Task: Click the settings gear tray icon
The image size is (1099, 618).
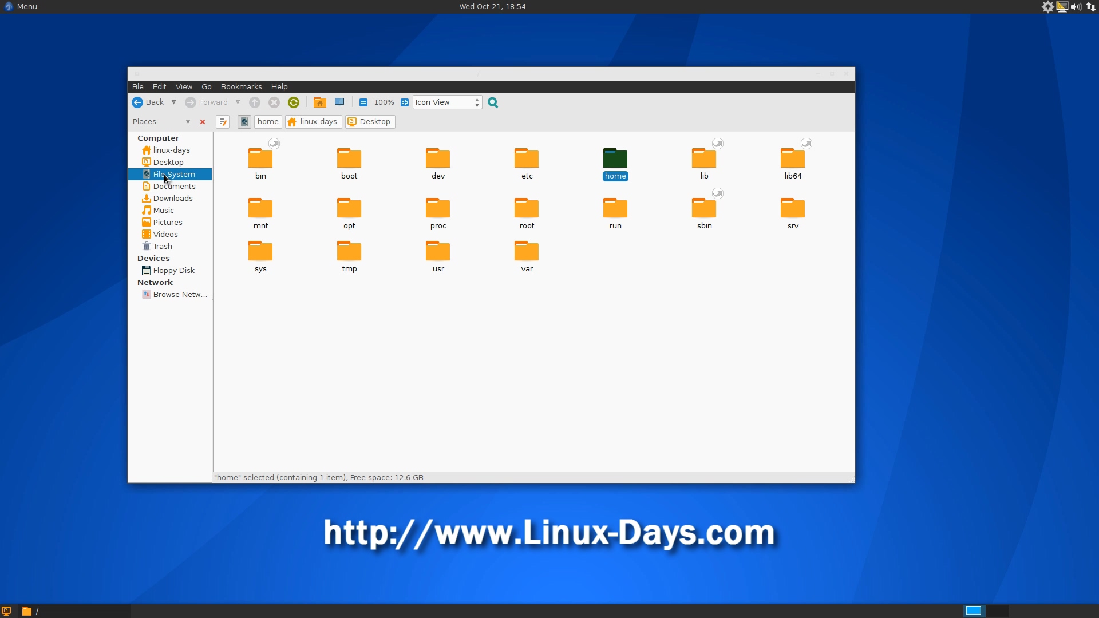Action: tap(1047, 7)
